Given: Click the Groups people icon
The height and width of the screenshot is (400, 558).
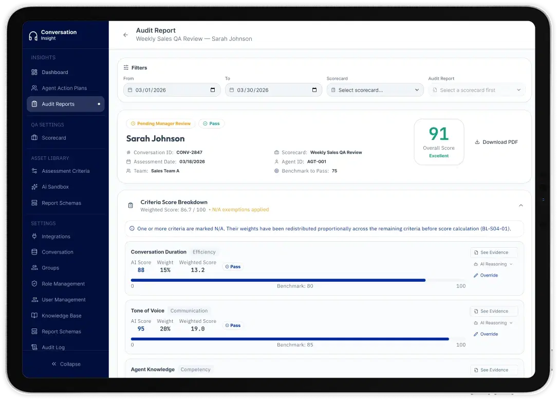Looking at the screenshot, I should [x=34, y=267].
